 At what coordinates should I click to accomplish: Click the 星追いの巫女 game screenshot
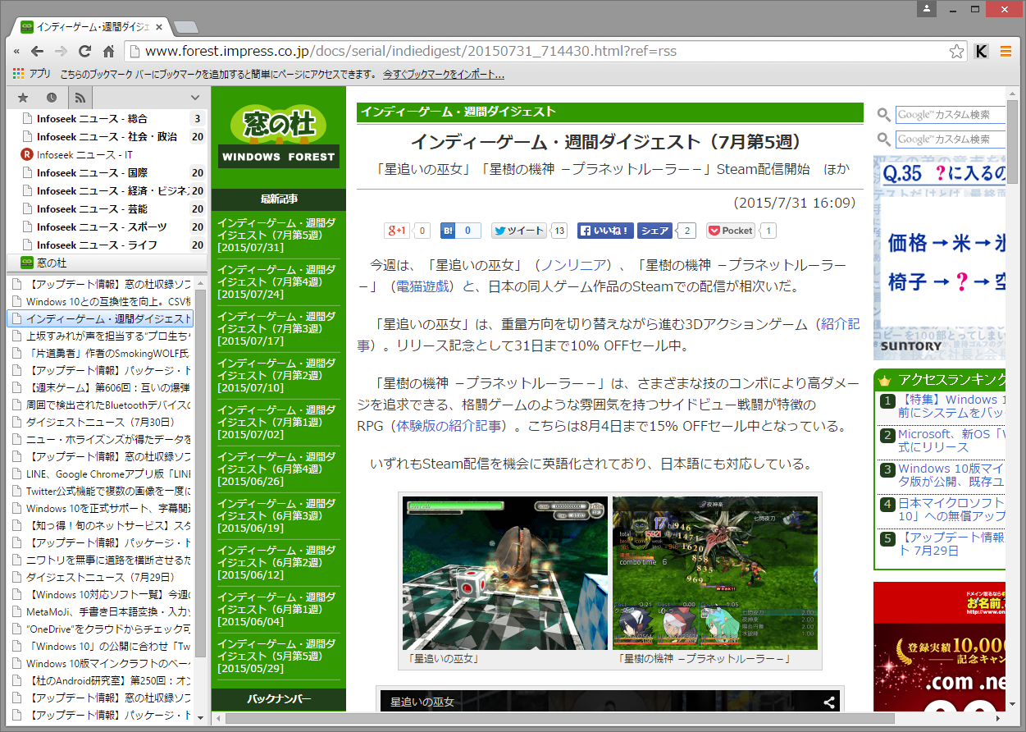coord(504,572)
